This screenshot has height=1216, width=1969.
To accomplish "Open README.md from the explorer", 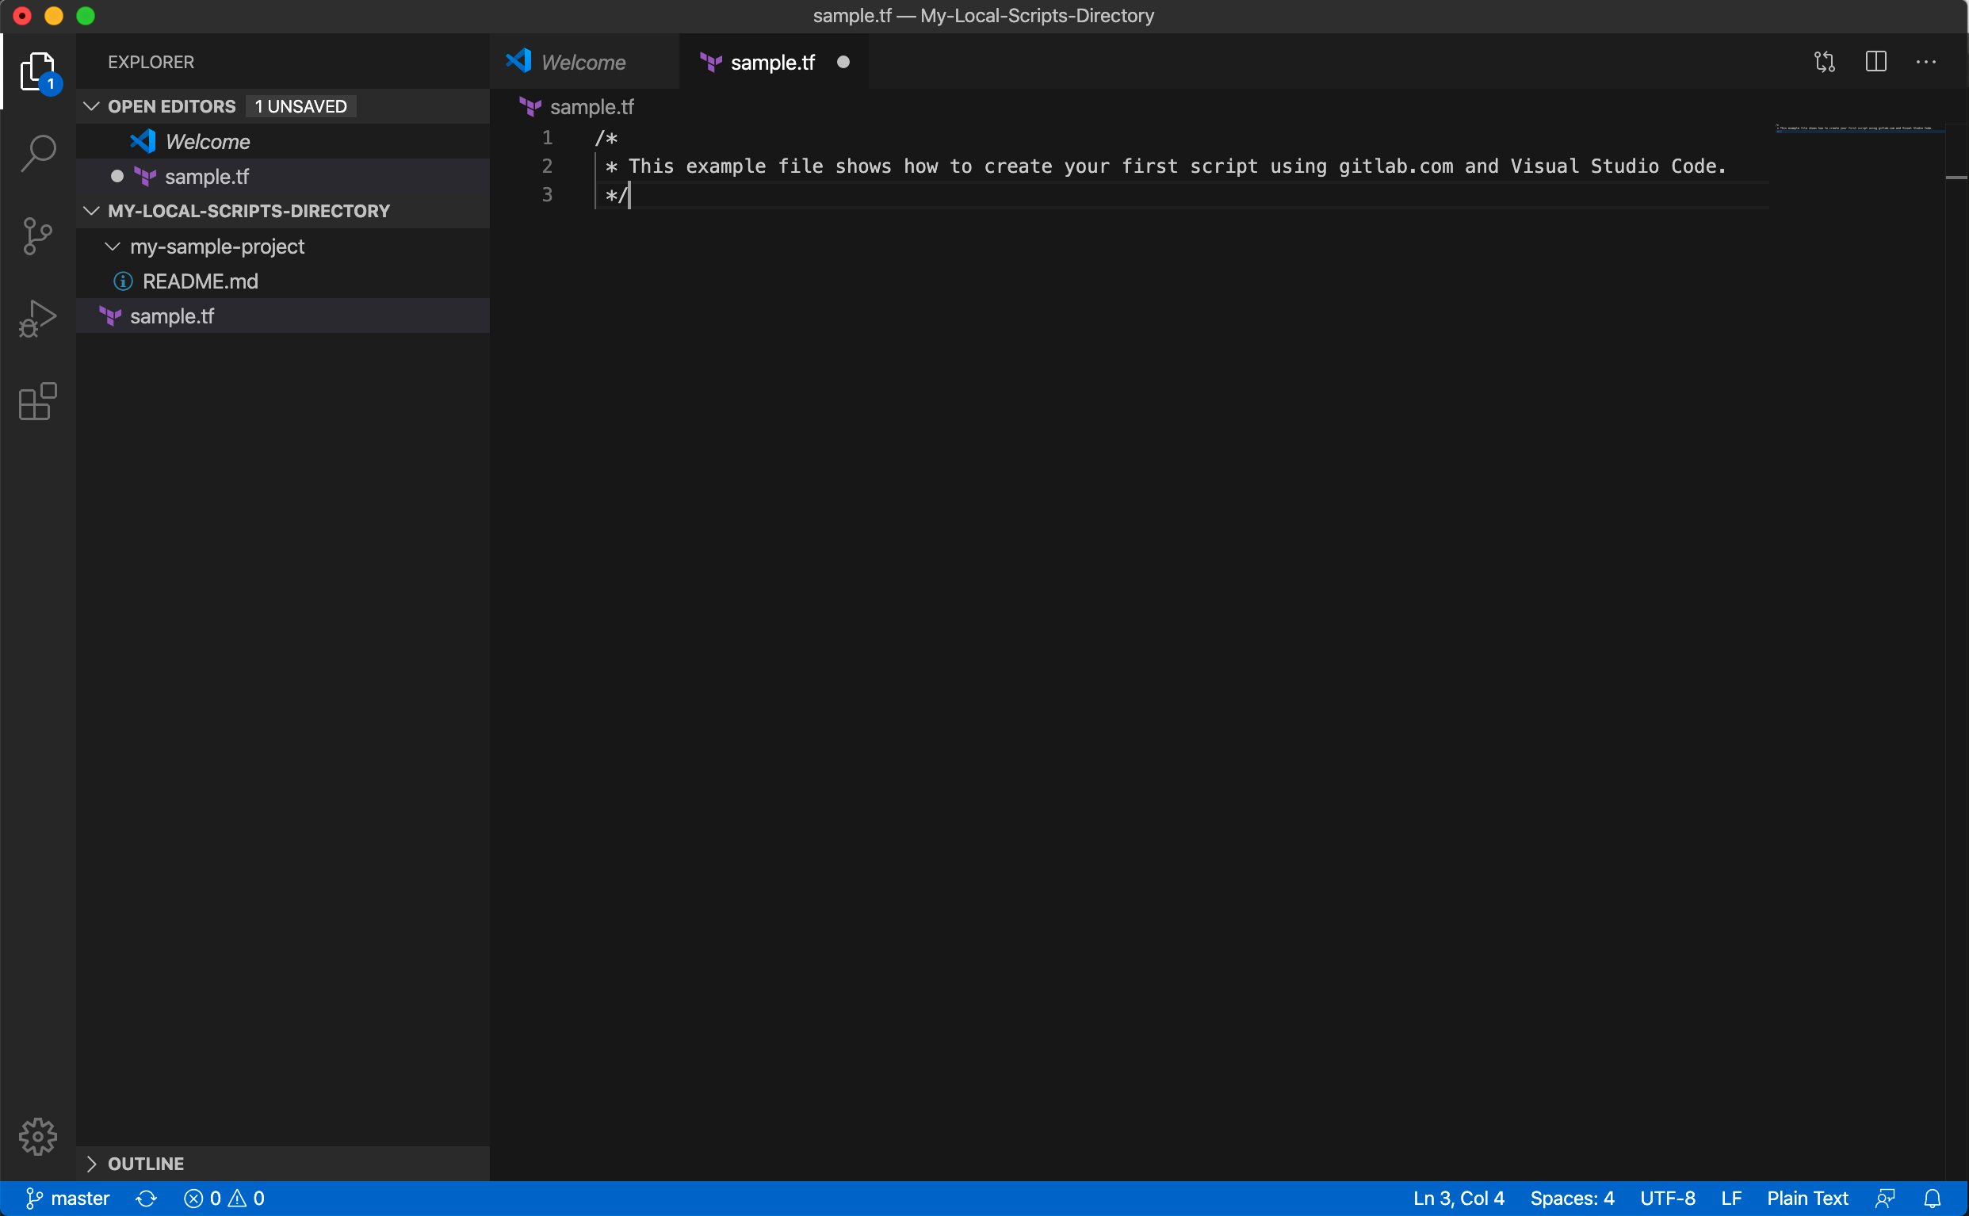I will (200, 281).
